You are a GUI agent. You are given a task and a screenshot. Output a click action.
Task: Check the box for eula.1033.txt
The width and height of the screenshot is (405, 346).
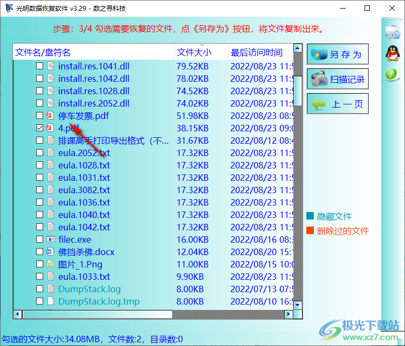(39, 276)
